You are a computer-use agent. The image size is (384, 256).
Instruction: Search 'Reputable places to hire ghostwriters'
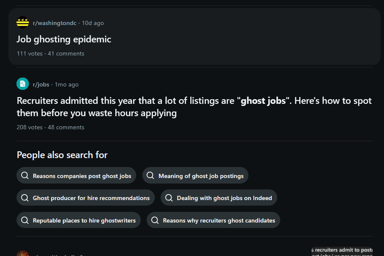pos(78,220)
